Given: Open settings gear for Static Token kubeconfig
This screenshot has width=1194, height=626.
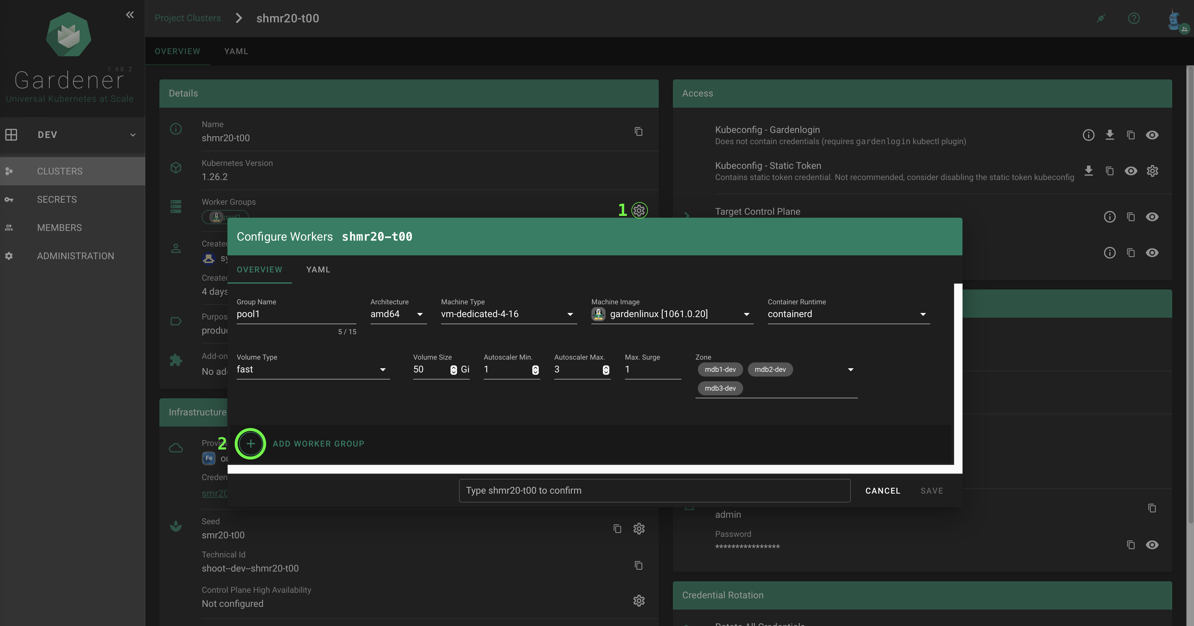Looking at the screenshot, I should pos(1153,171).
